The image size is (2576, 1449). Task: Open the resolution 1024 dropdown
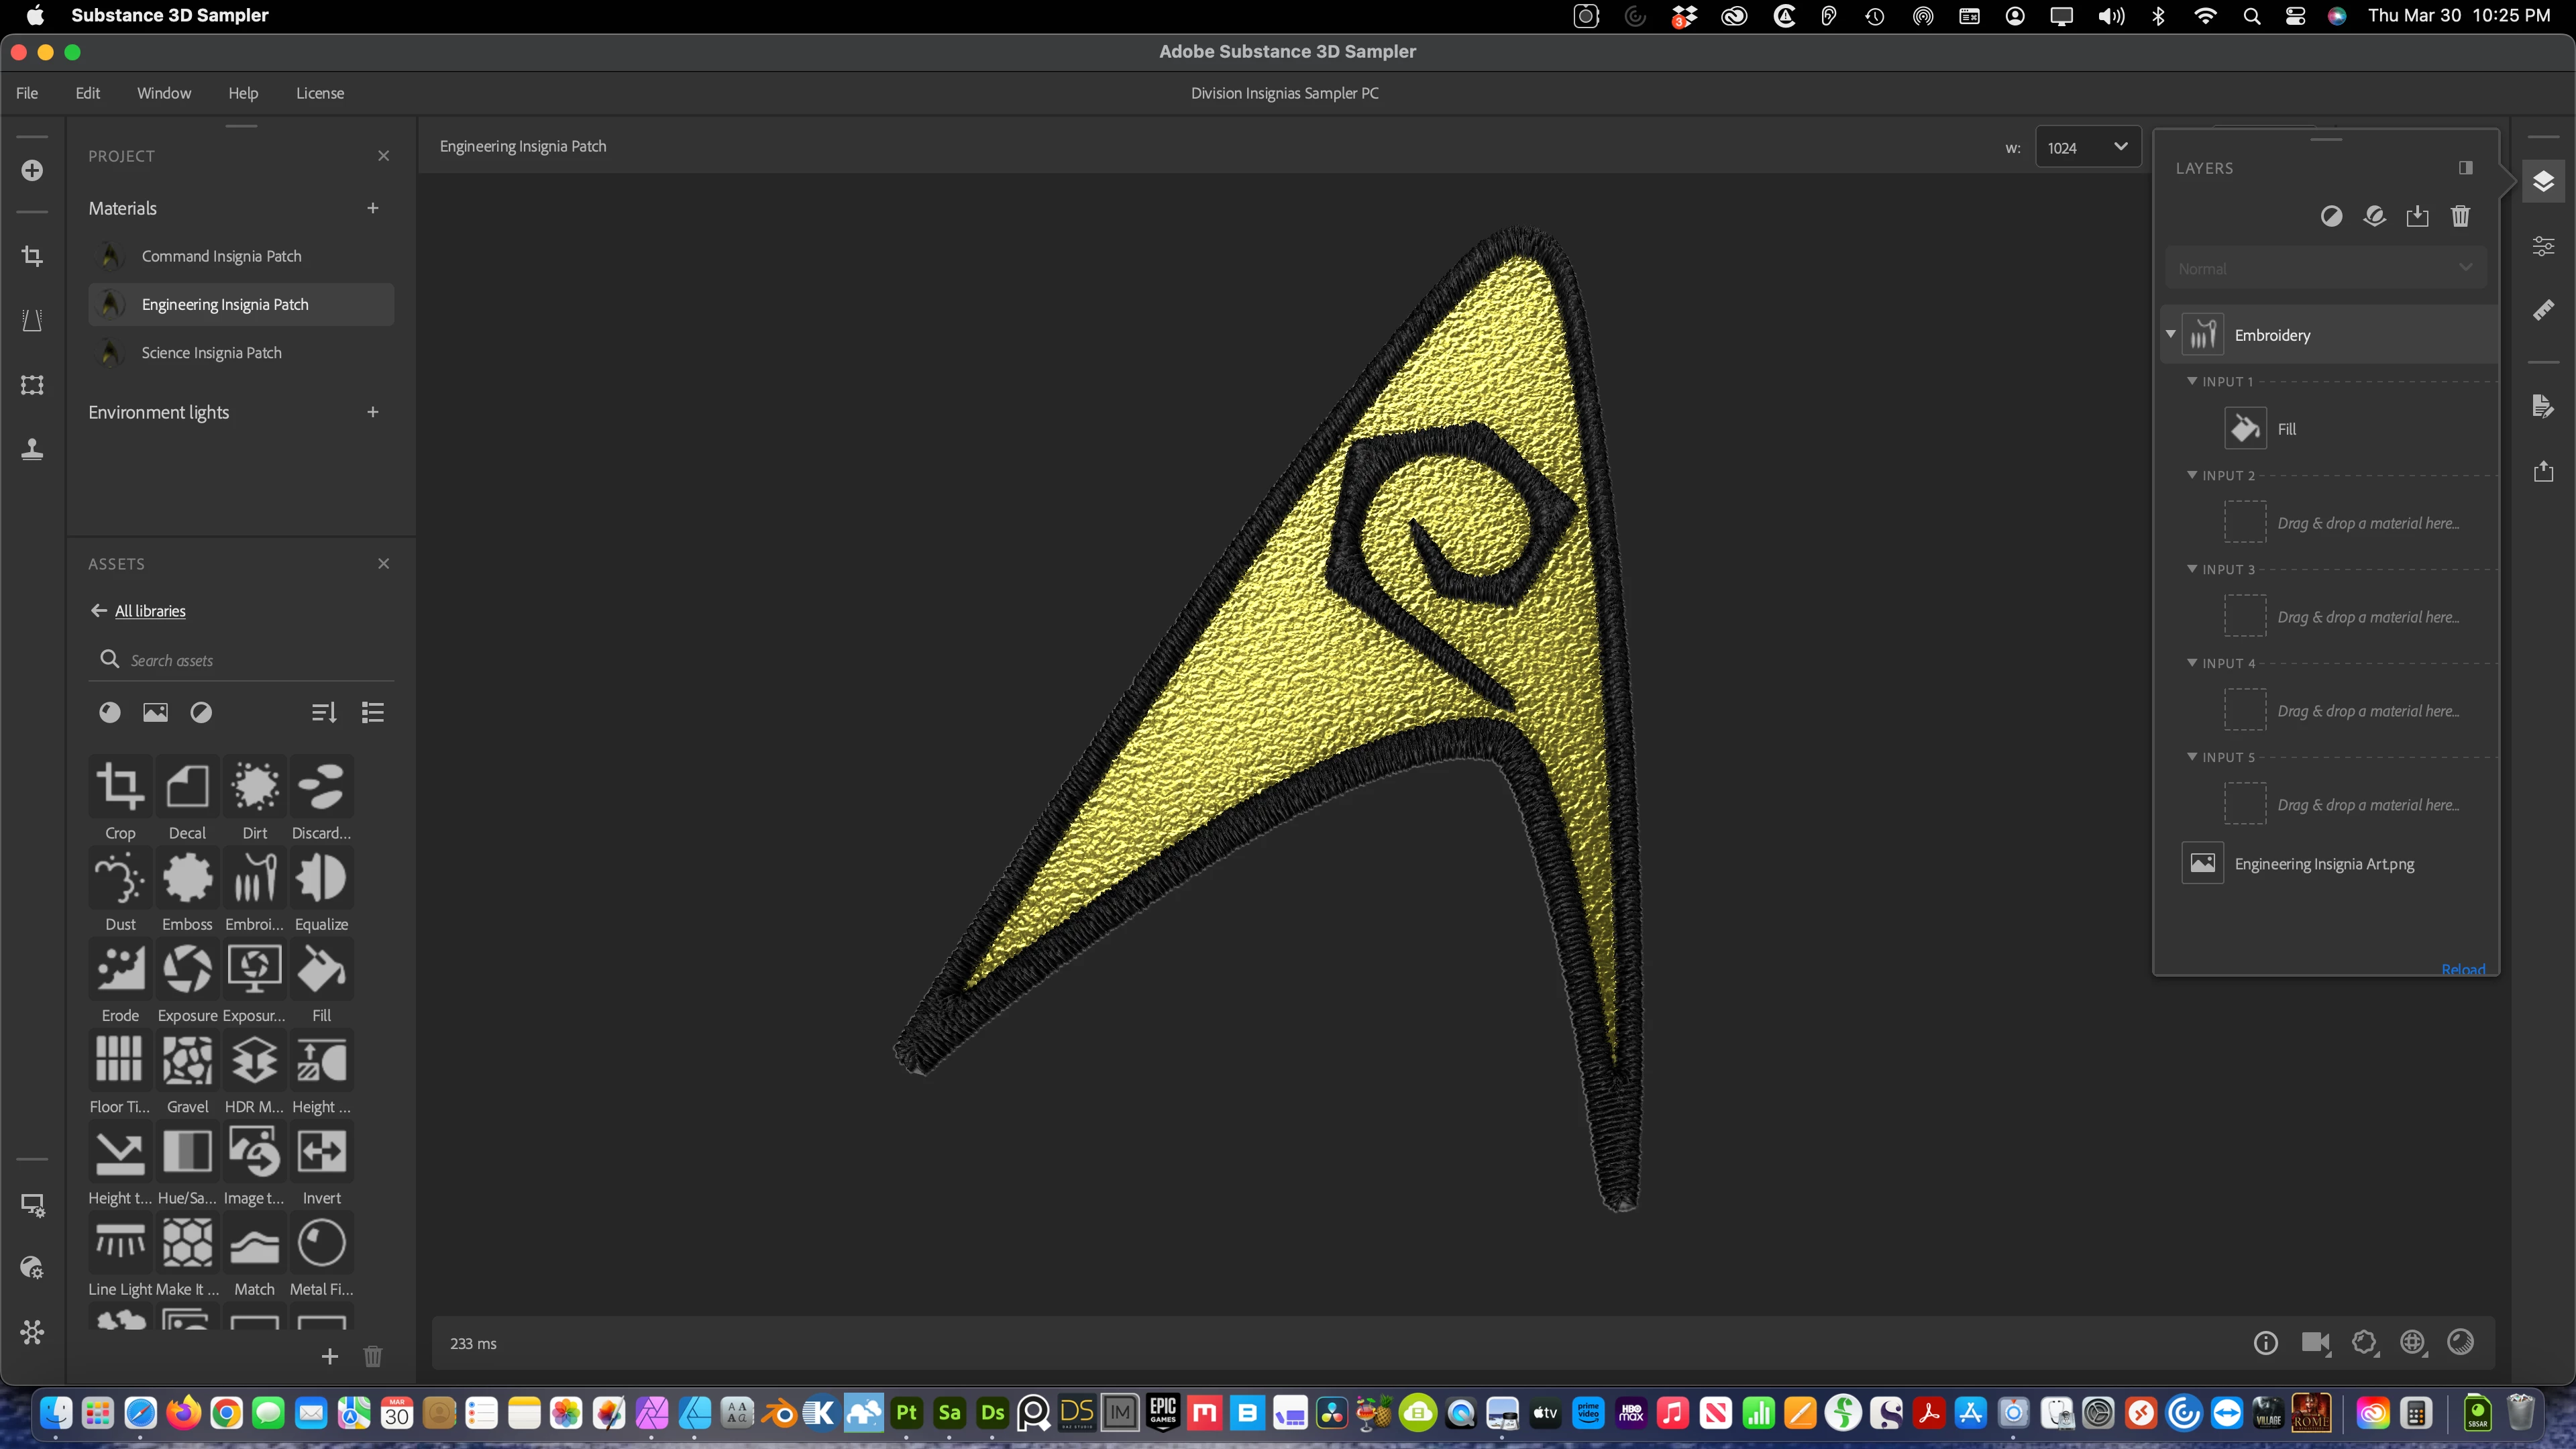coord(2088,147)
